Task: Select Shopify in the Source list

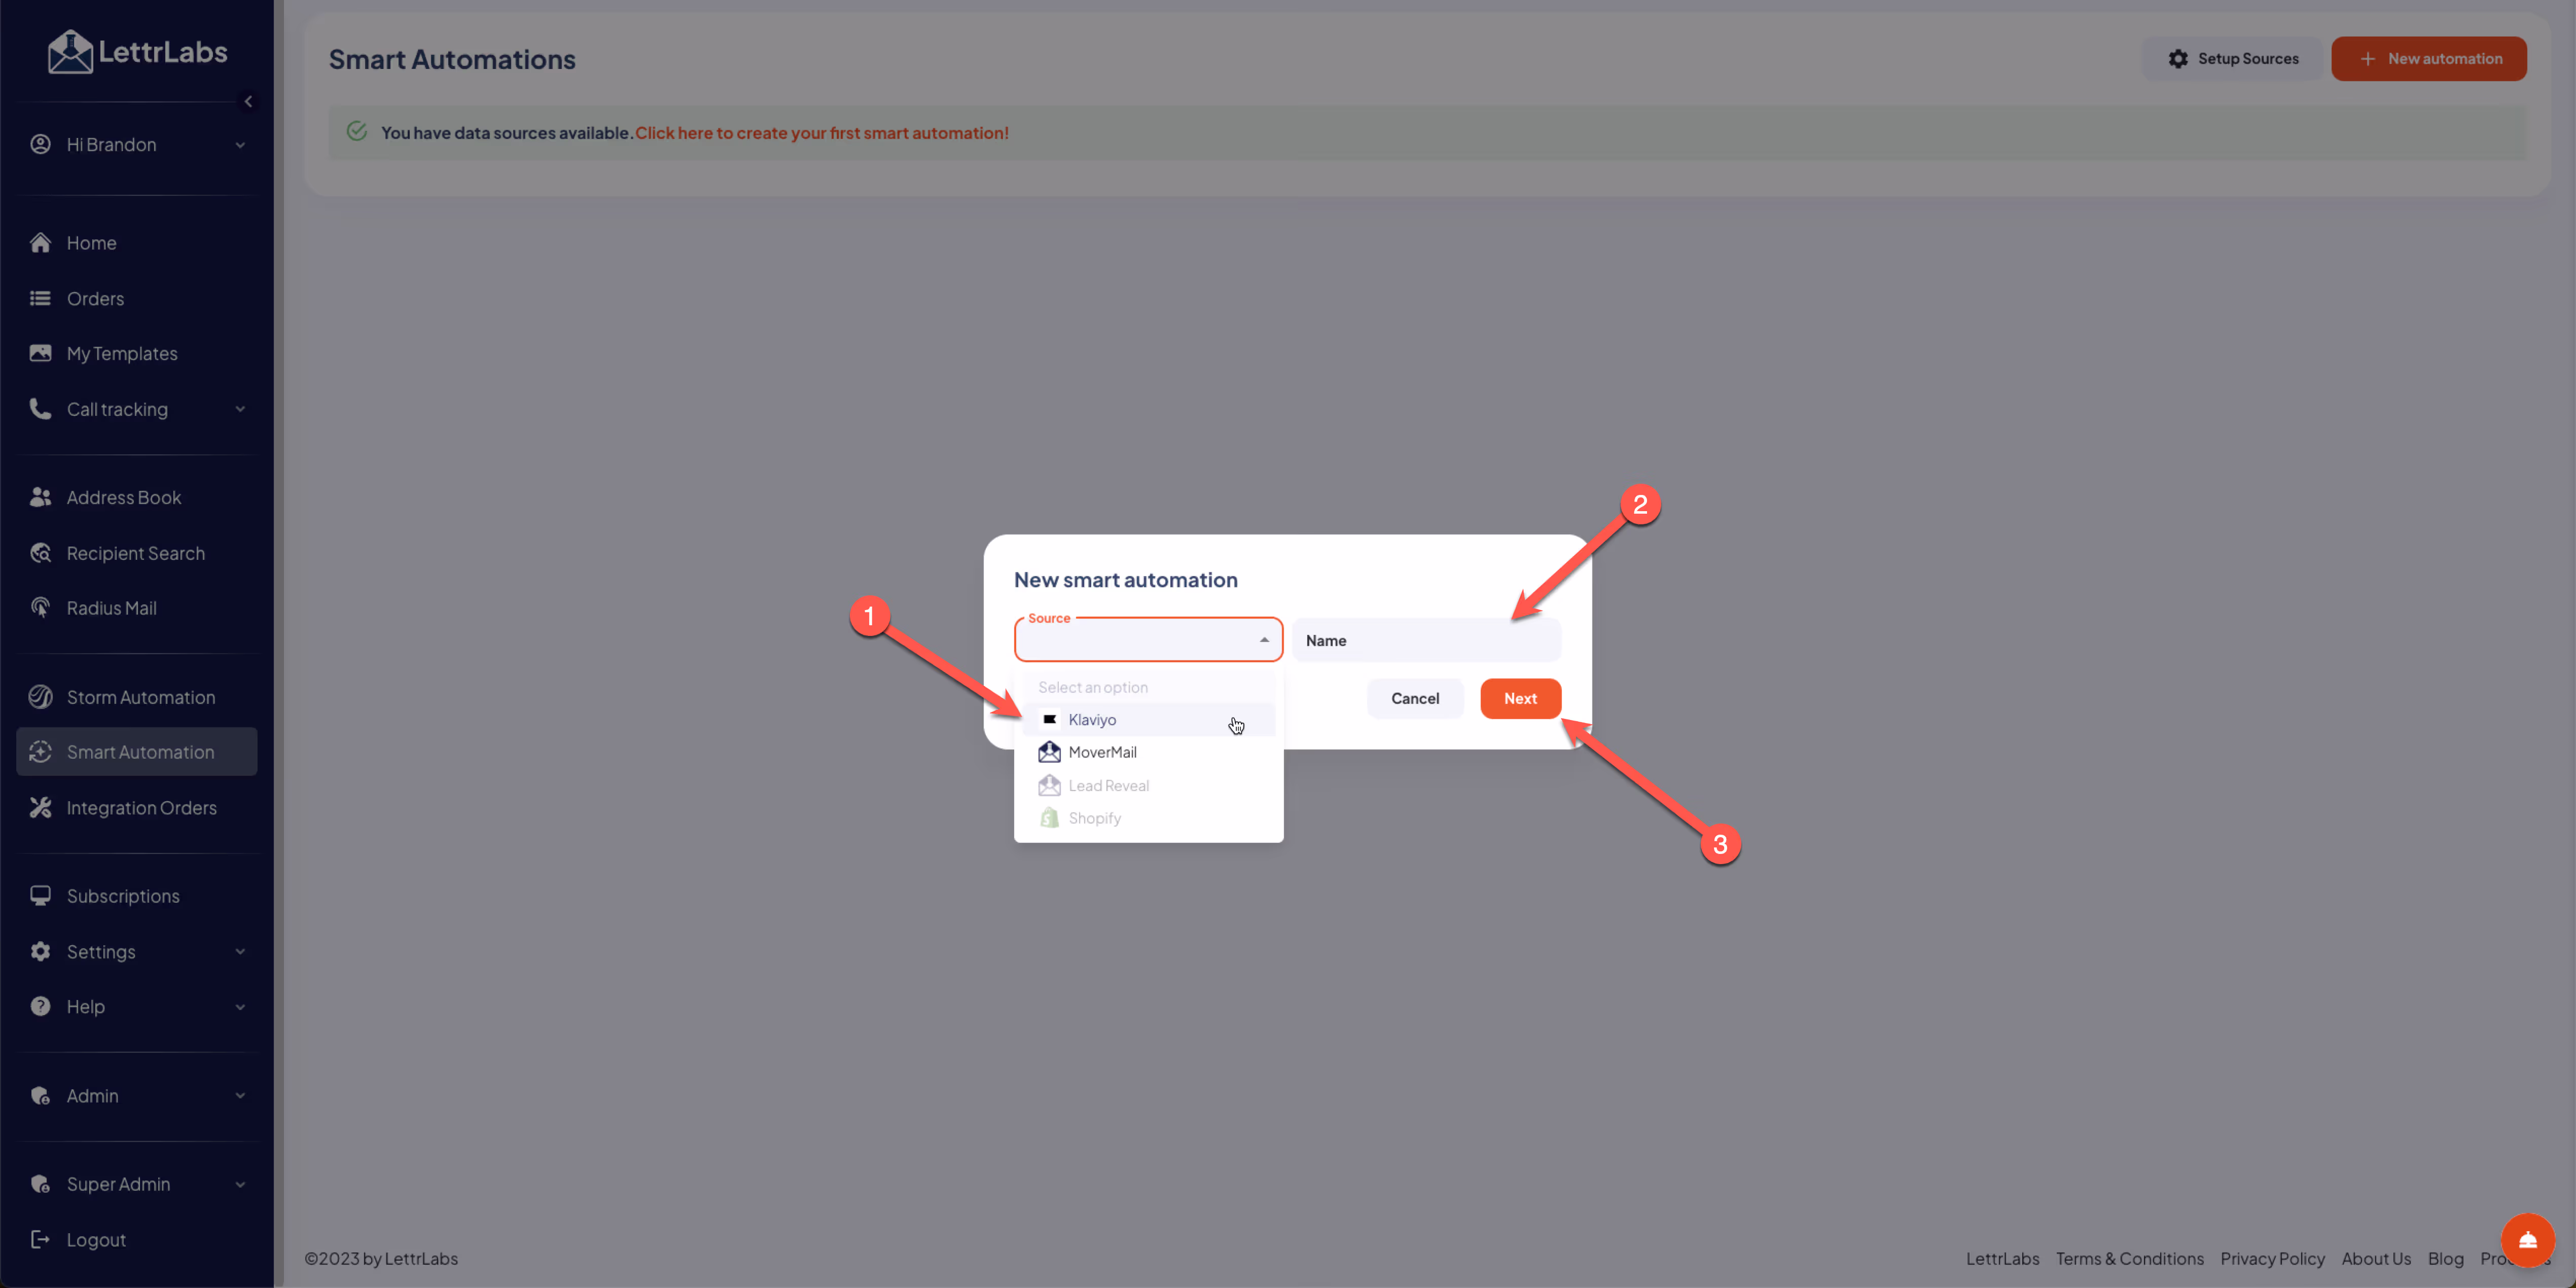Action: pos(1148,818)
